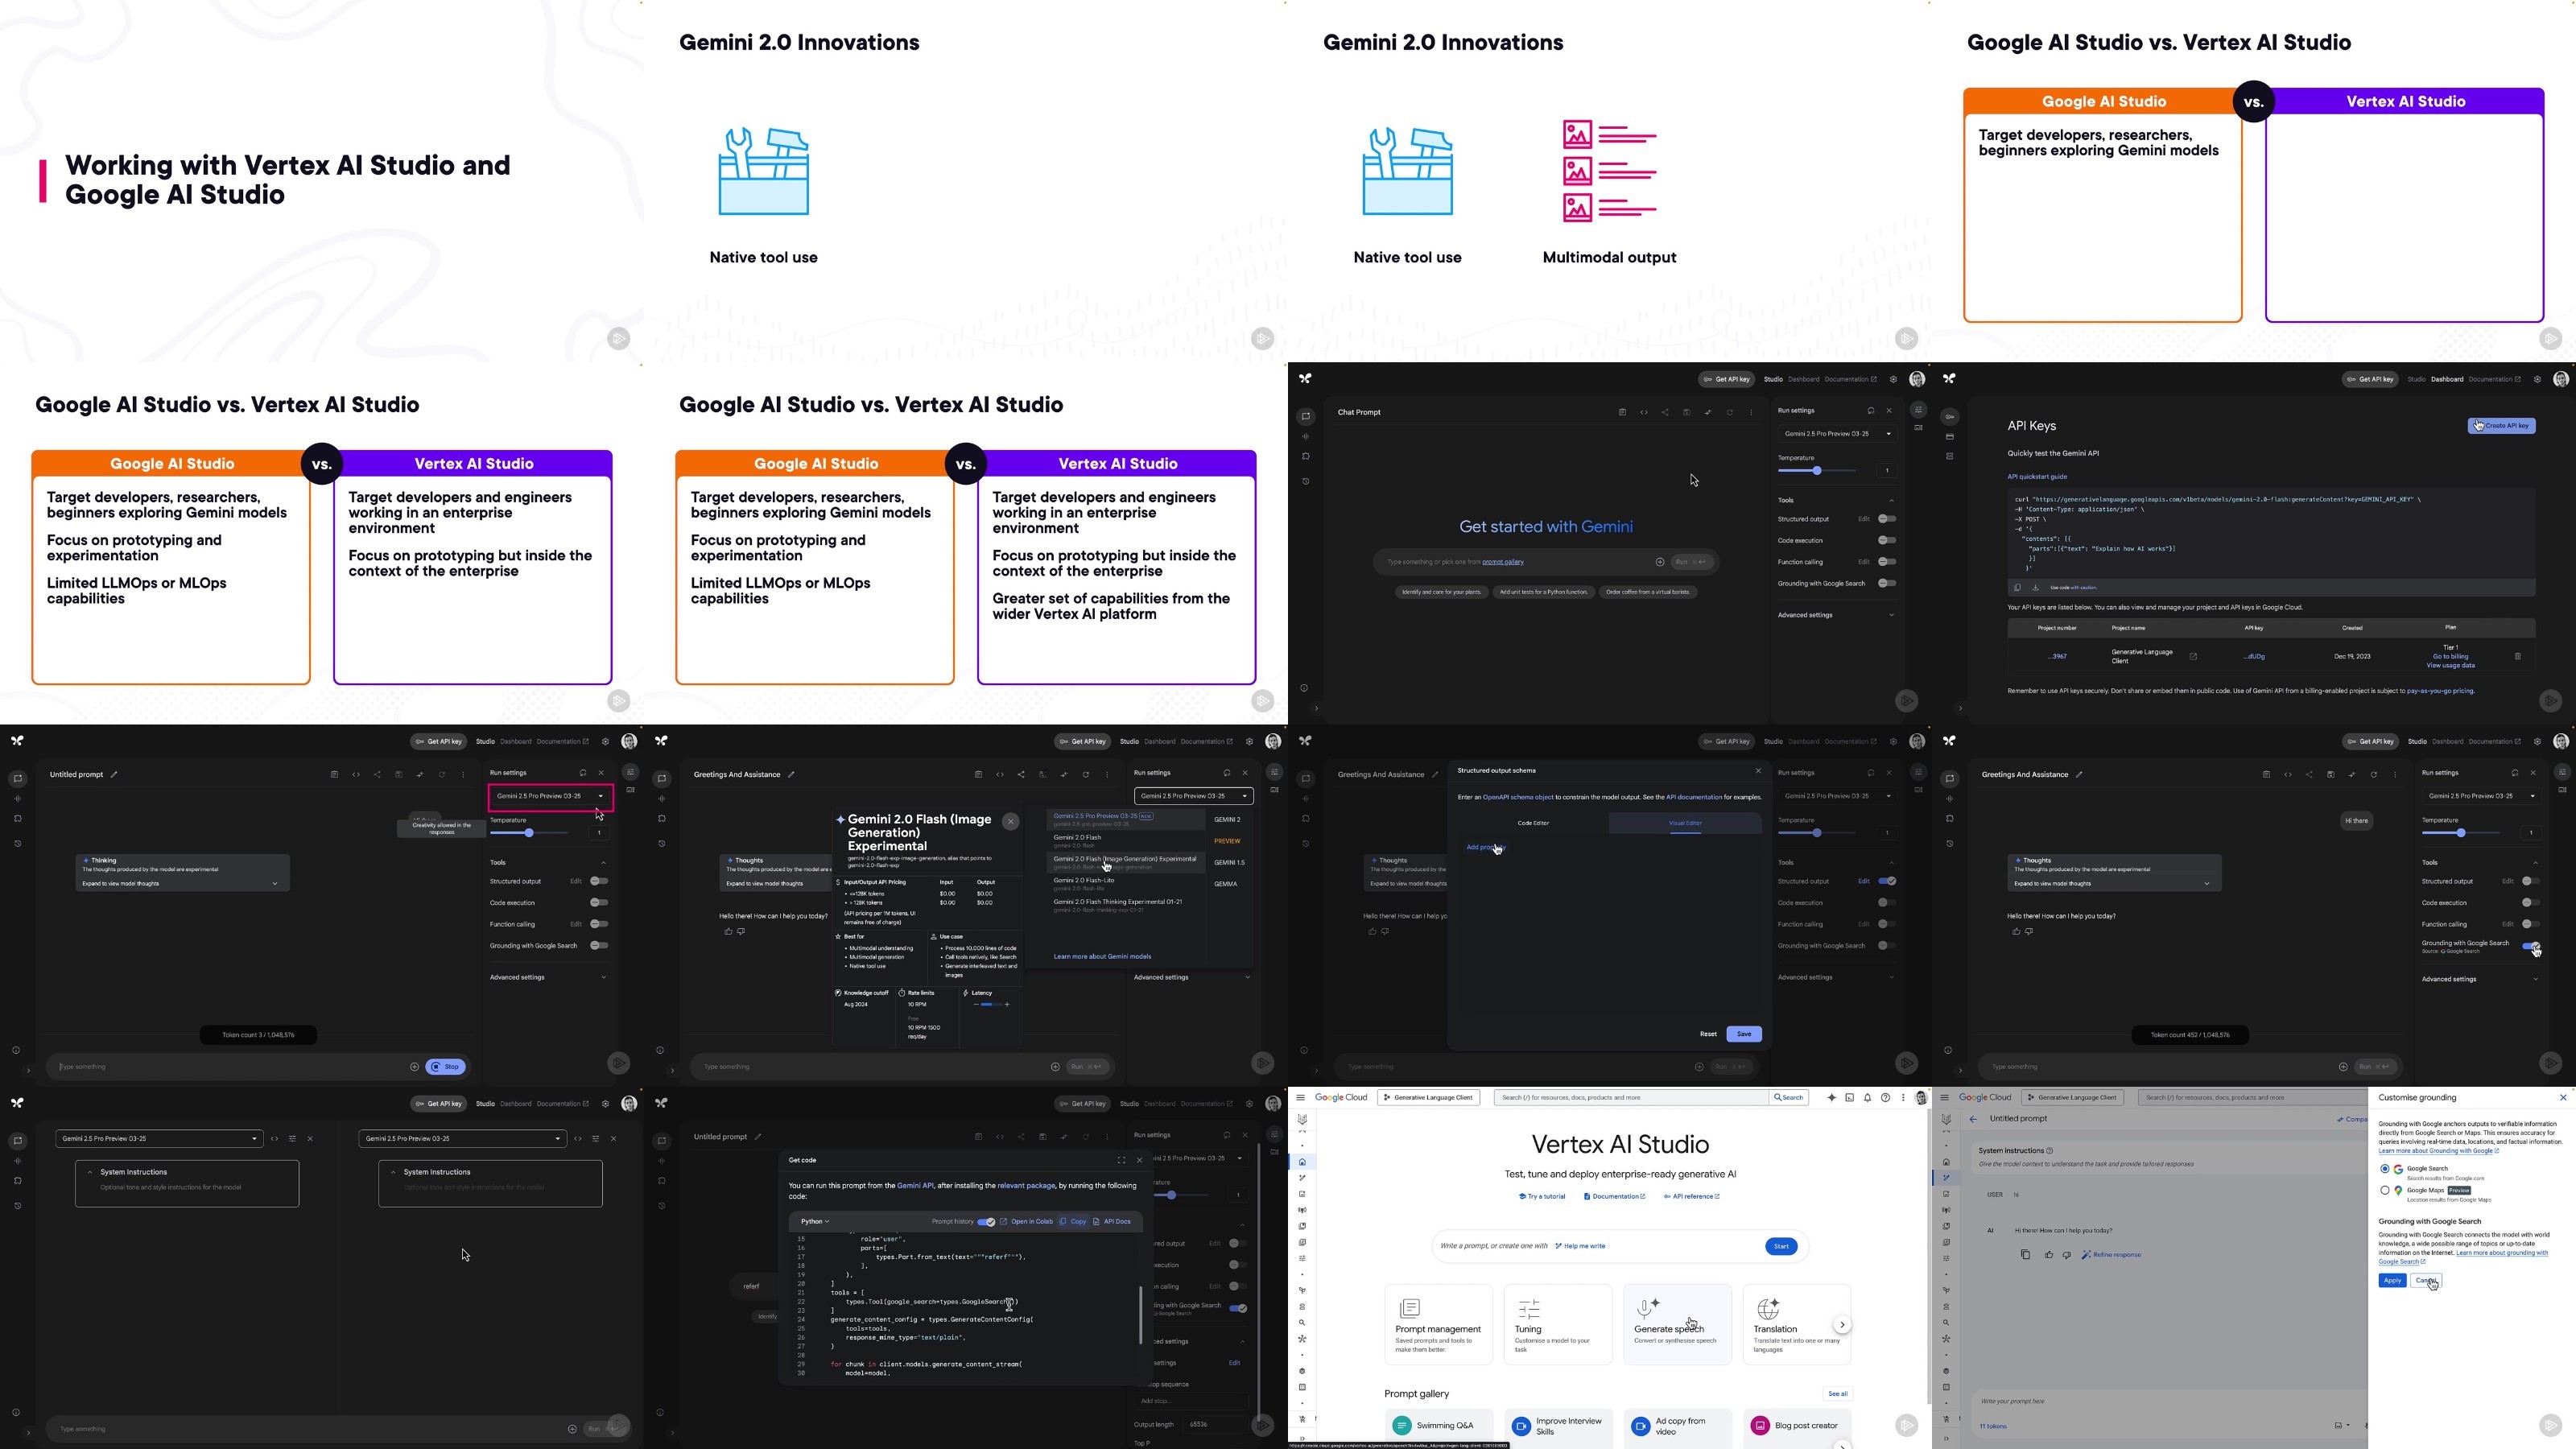2576x1449 pixels.
Task: Click Open in Colab in the Get code dialog
Action: click(x=1027, y=1221)
